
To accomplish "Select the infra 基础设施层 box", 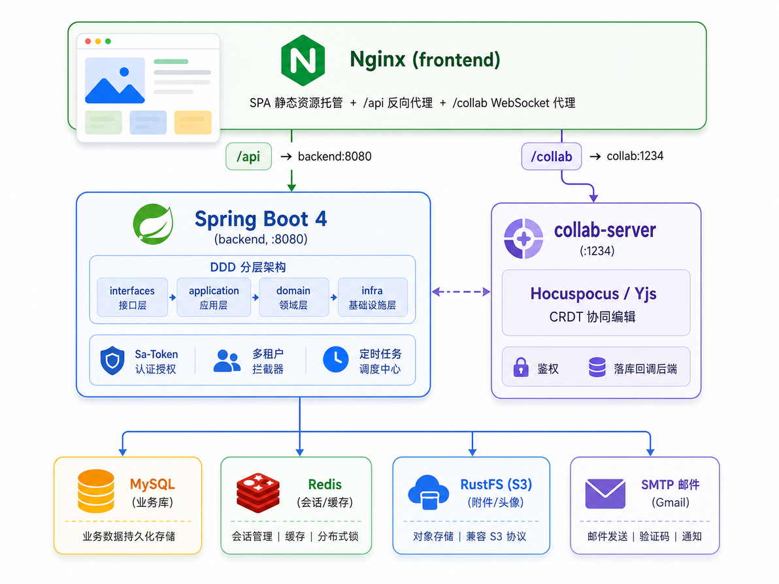I will tap(372, 297).
